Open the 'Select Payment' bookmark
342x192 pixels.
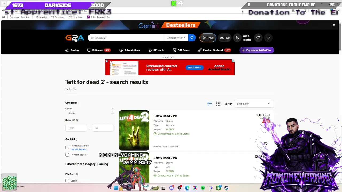[x=98, y=17]
